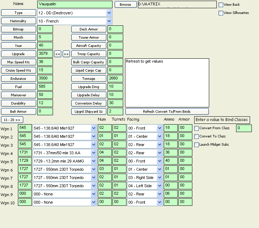
Task: Open Wpn 6 550mm Torpedo weapon dropdown
Action: click(93, 169)
